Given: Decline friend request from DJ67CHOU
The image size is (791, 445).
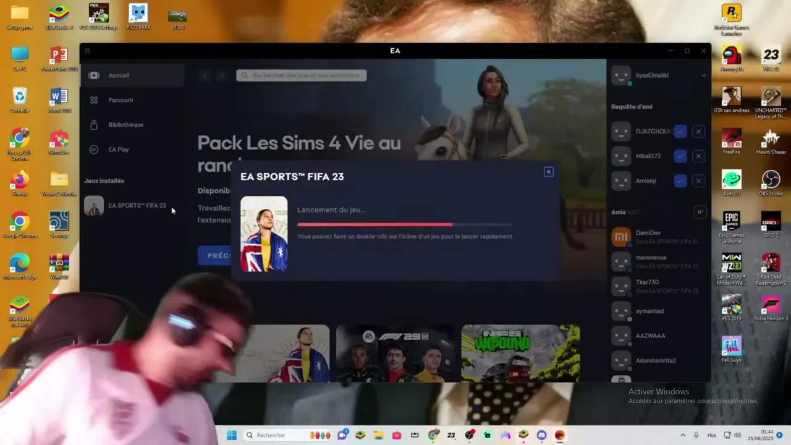Looking at the screenshot, I should click(698, 131).
